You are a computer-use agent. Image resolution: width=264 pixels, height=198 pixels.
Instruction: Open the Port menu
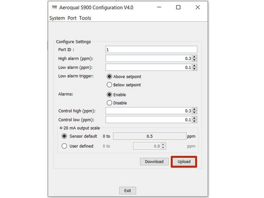click(72, 18)
